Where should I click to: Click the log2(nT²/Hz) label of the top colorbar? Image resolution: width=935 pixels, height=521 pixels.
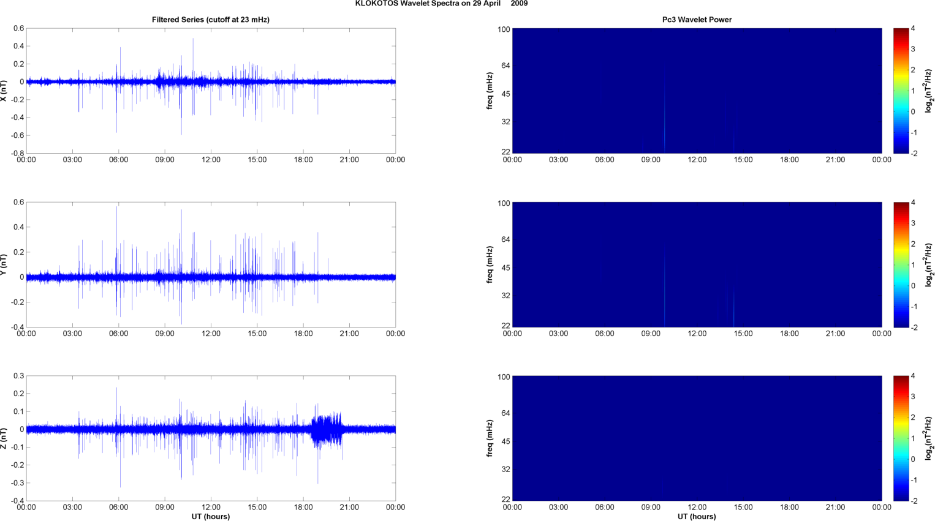(929, 91)
